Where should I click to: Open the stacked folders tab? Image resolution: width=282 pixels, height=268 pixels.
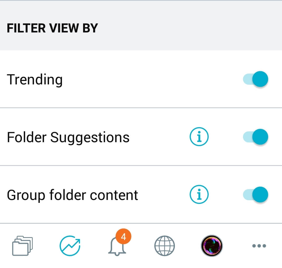(x=22, y=246)
